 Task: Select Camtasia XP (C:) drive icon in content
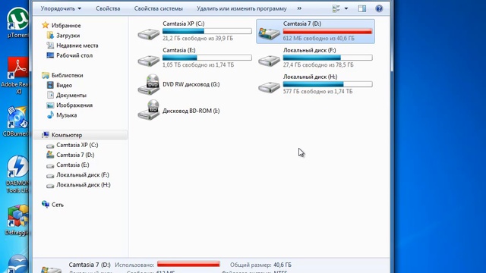coord(149,33)
